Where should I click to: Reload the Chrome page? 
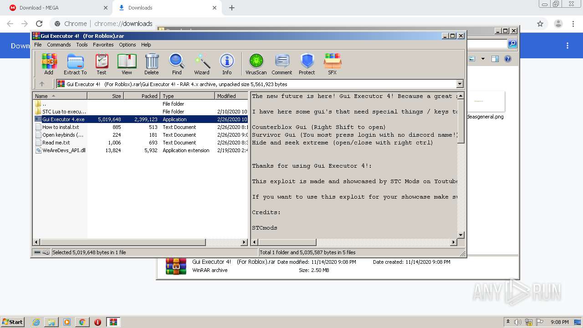[x=39, y=24]
